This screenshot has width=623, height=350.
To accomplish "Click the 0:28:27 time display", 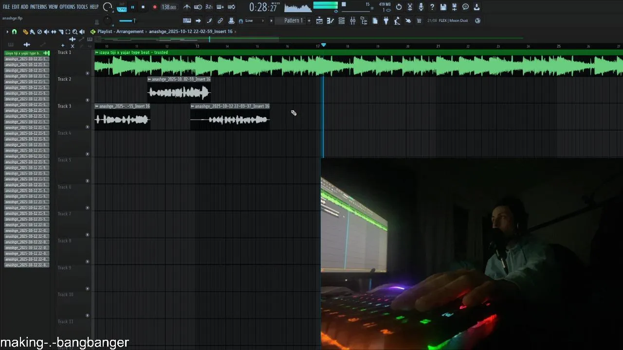I will tap(263, 7).
